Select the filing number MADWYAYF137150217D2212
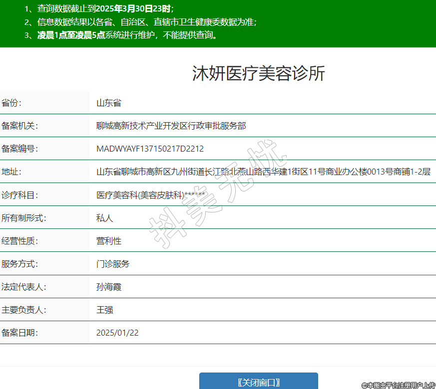The width and height of the screenshot is (436, 389). 150,149
